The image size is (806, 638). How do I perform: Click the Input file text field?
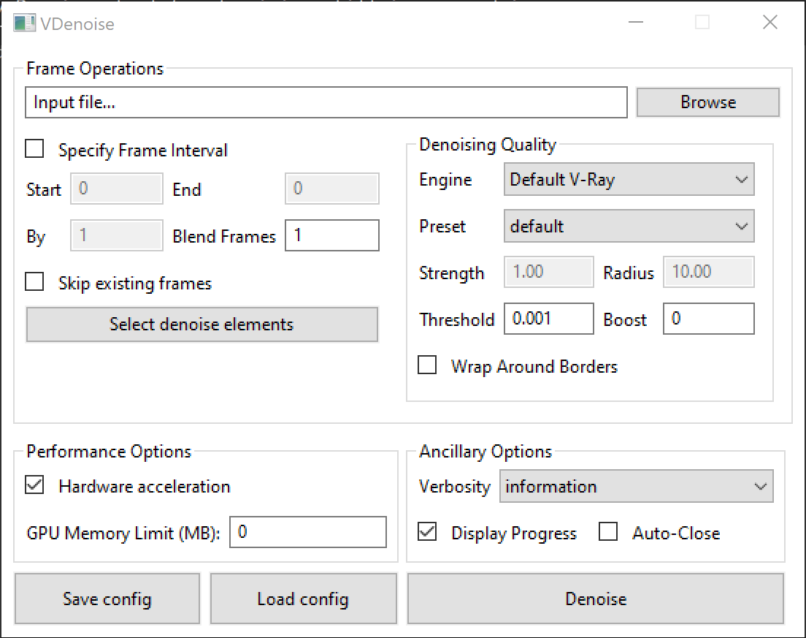coord(326,102)
